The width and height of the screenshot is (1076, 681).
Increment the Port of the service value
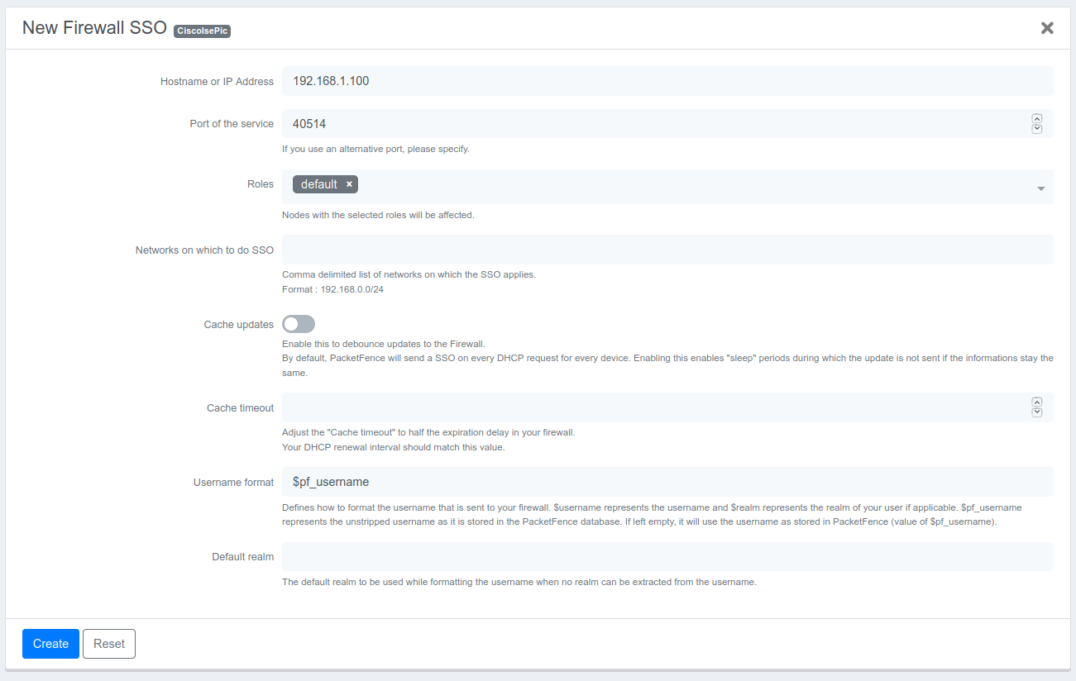[1036, 118]
